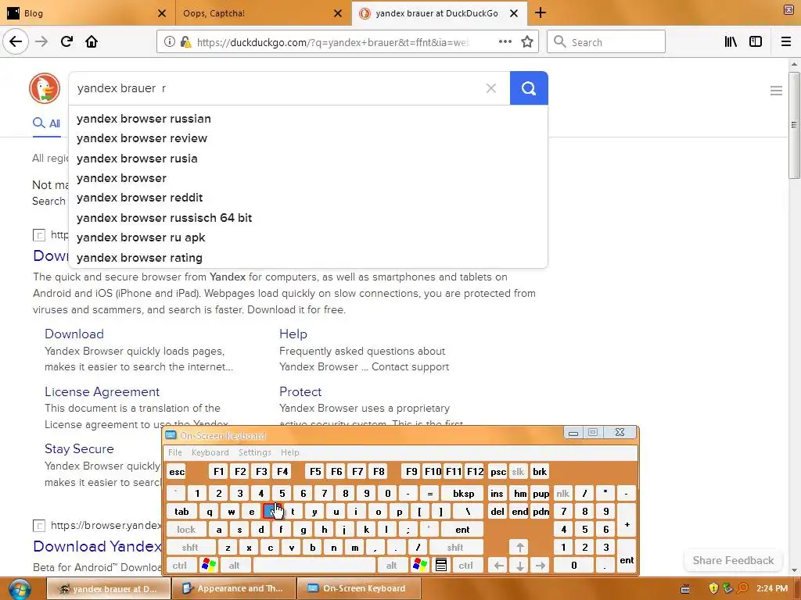Click the esc key on on-screen keyboard
The image size is (801, 600).
click(x=177, y=471)
